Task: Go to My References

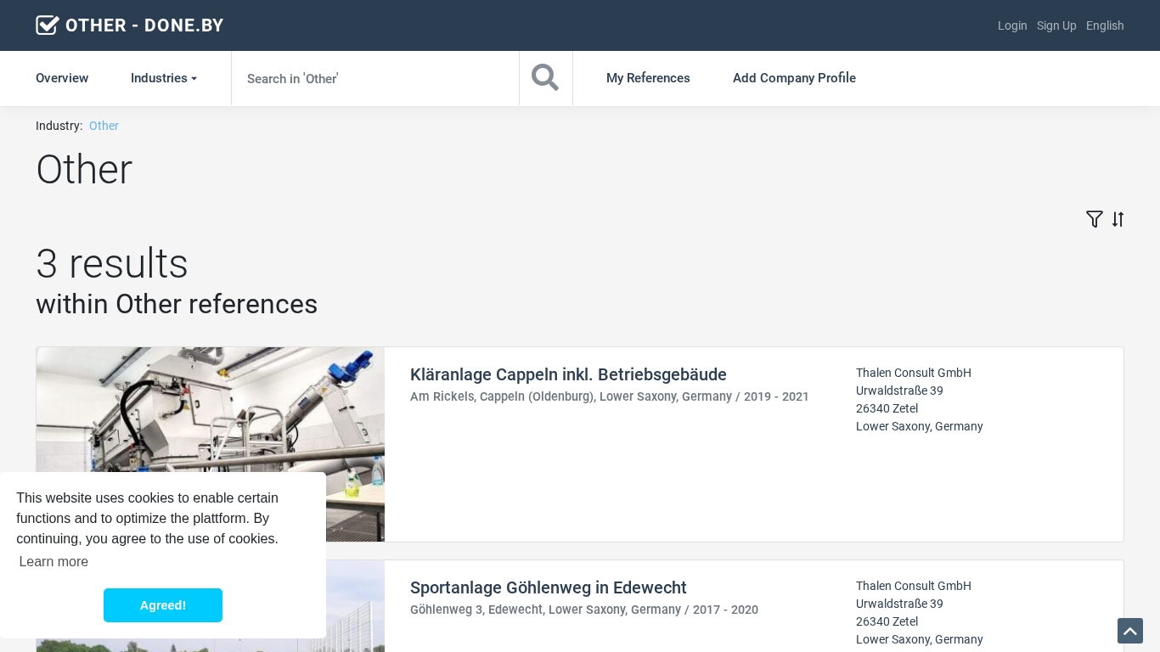Action: [648, 78]
